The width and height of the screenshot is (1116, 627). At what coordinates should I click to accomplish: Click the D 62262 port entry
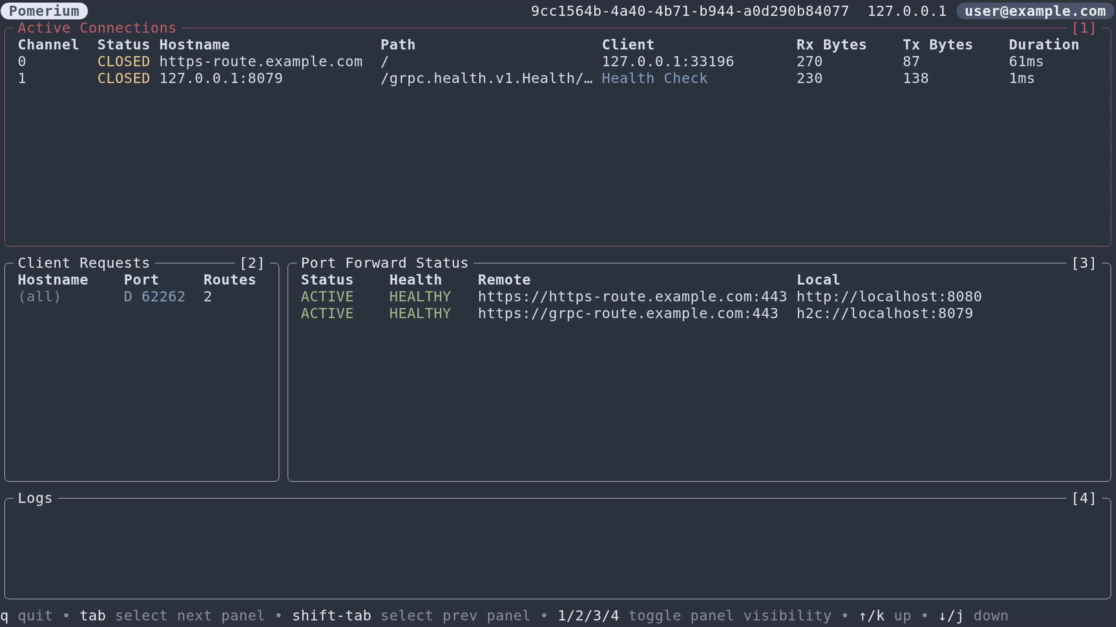coord(155,297)
